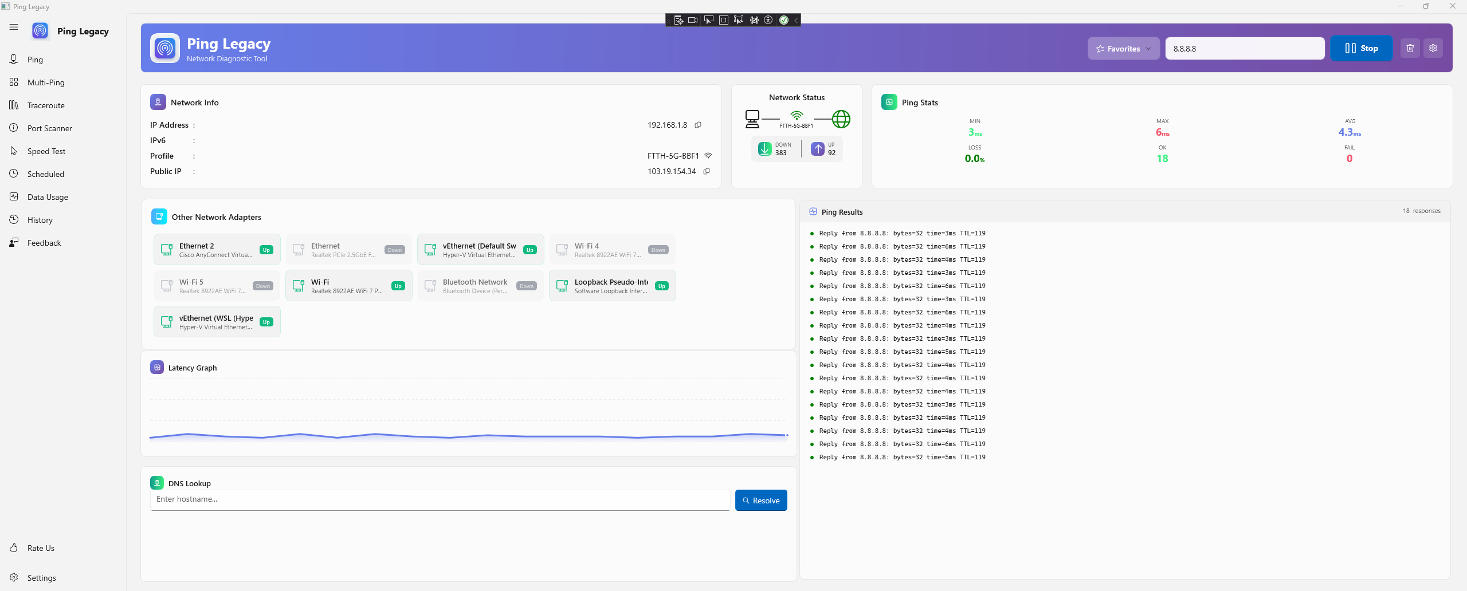Click the '18 responses' counter
The height and width of the screenshot is (591, 1467).
point(1422,211)
